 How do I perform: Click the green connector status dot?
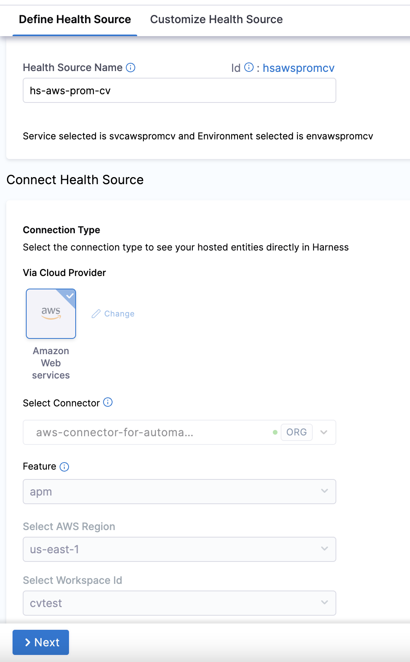[x=275, y=432]
